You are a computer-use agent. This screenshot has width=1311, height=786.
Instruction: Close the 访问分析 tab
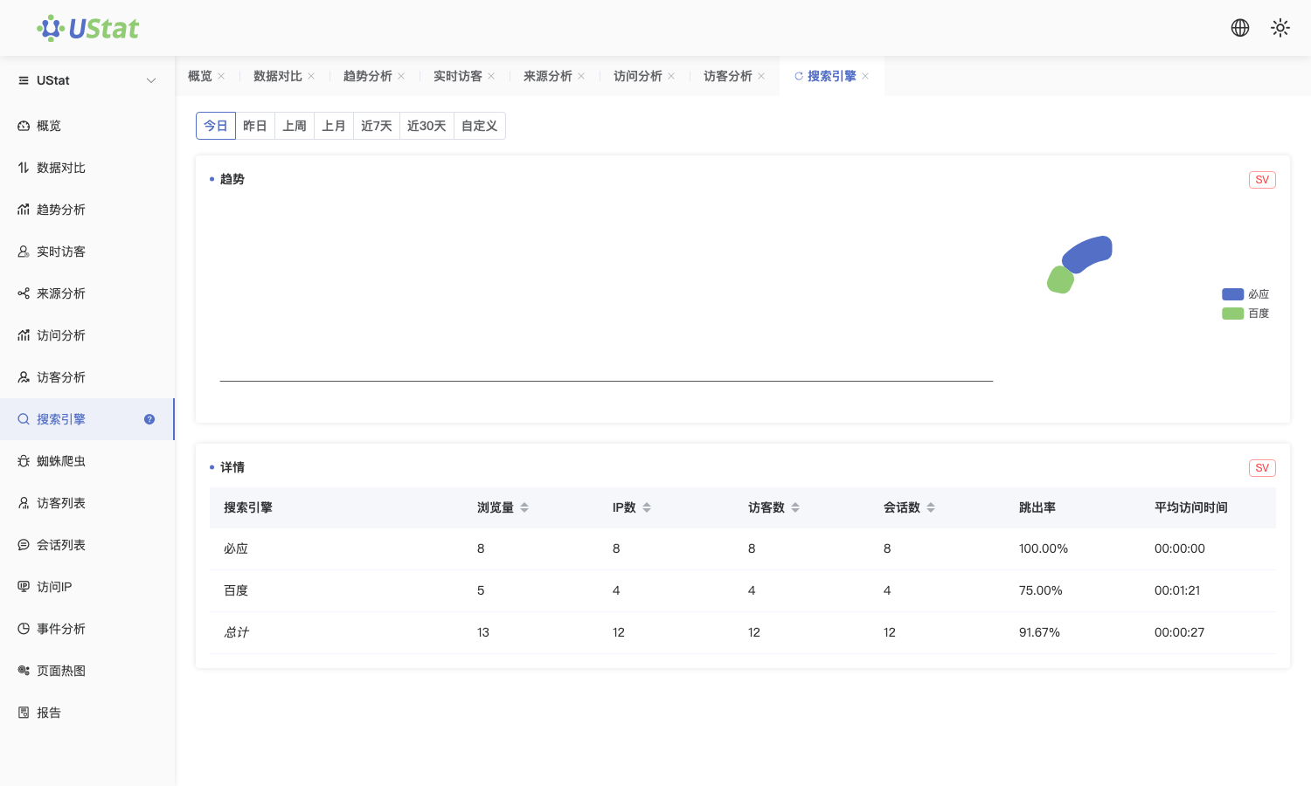(671, 76)
